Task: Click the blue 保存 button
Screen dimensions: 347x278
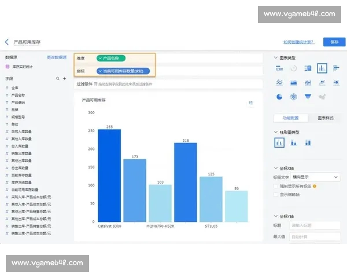Action: point(334,42)
